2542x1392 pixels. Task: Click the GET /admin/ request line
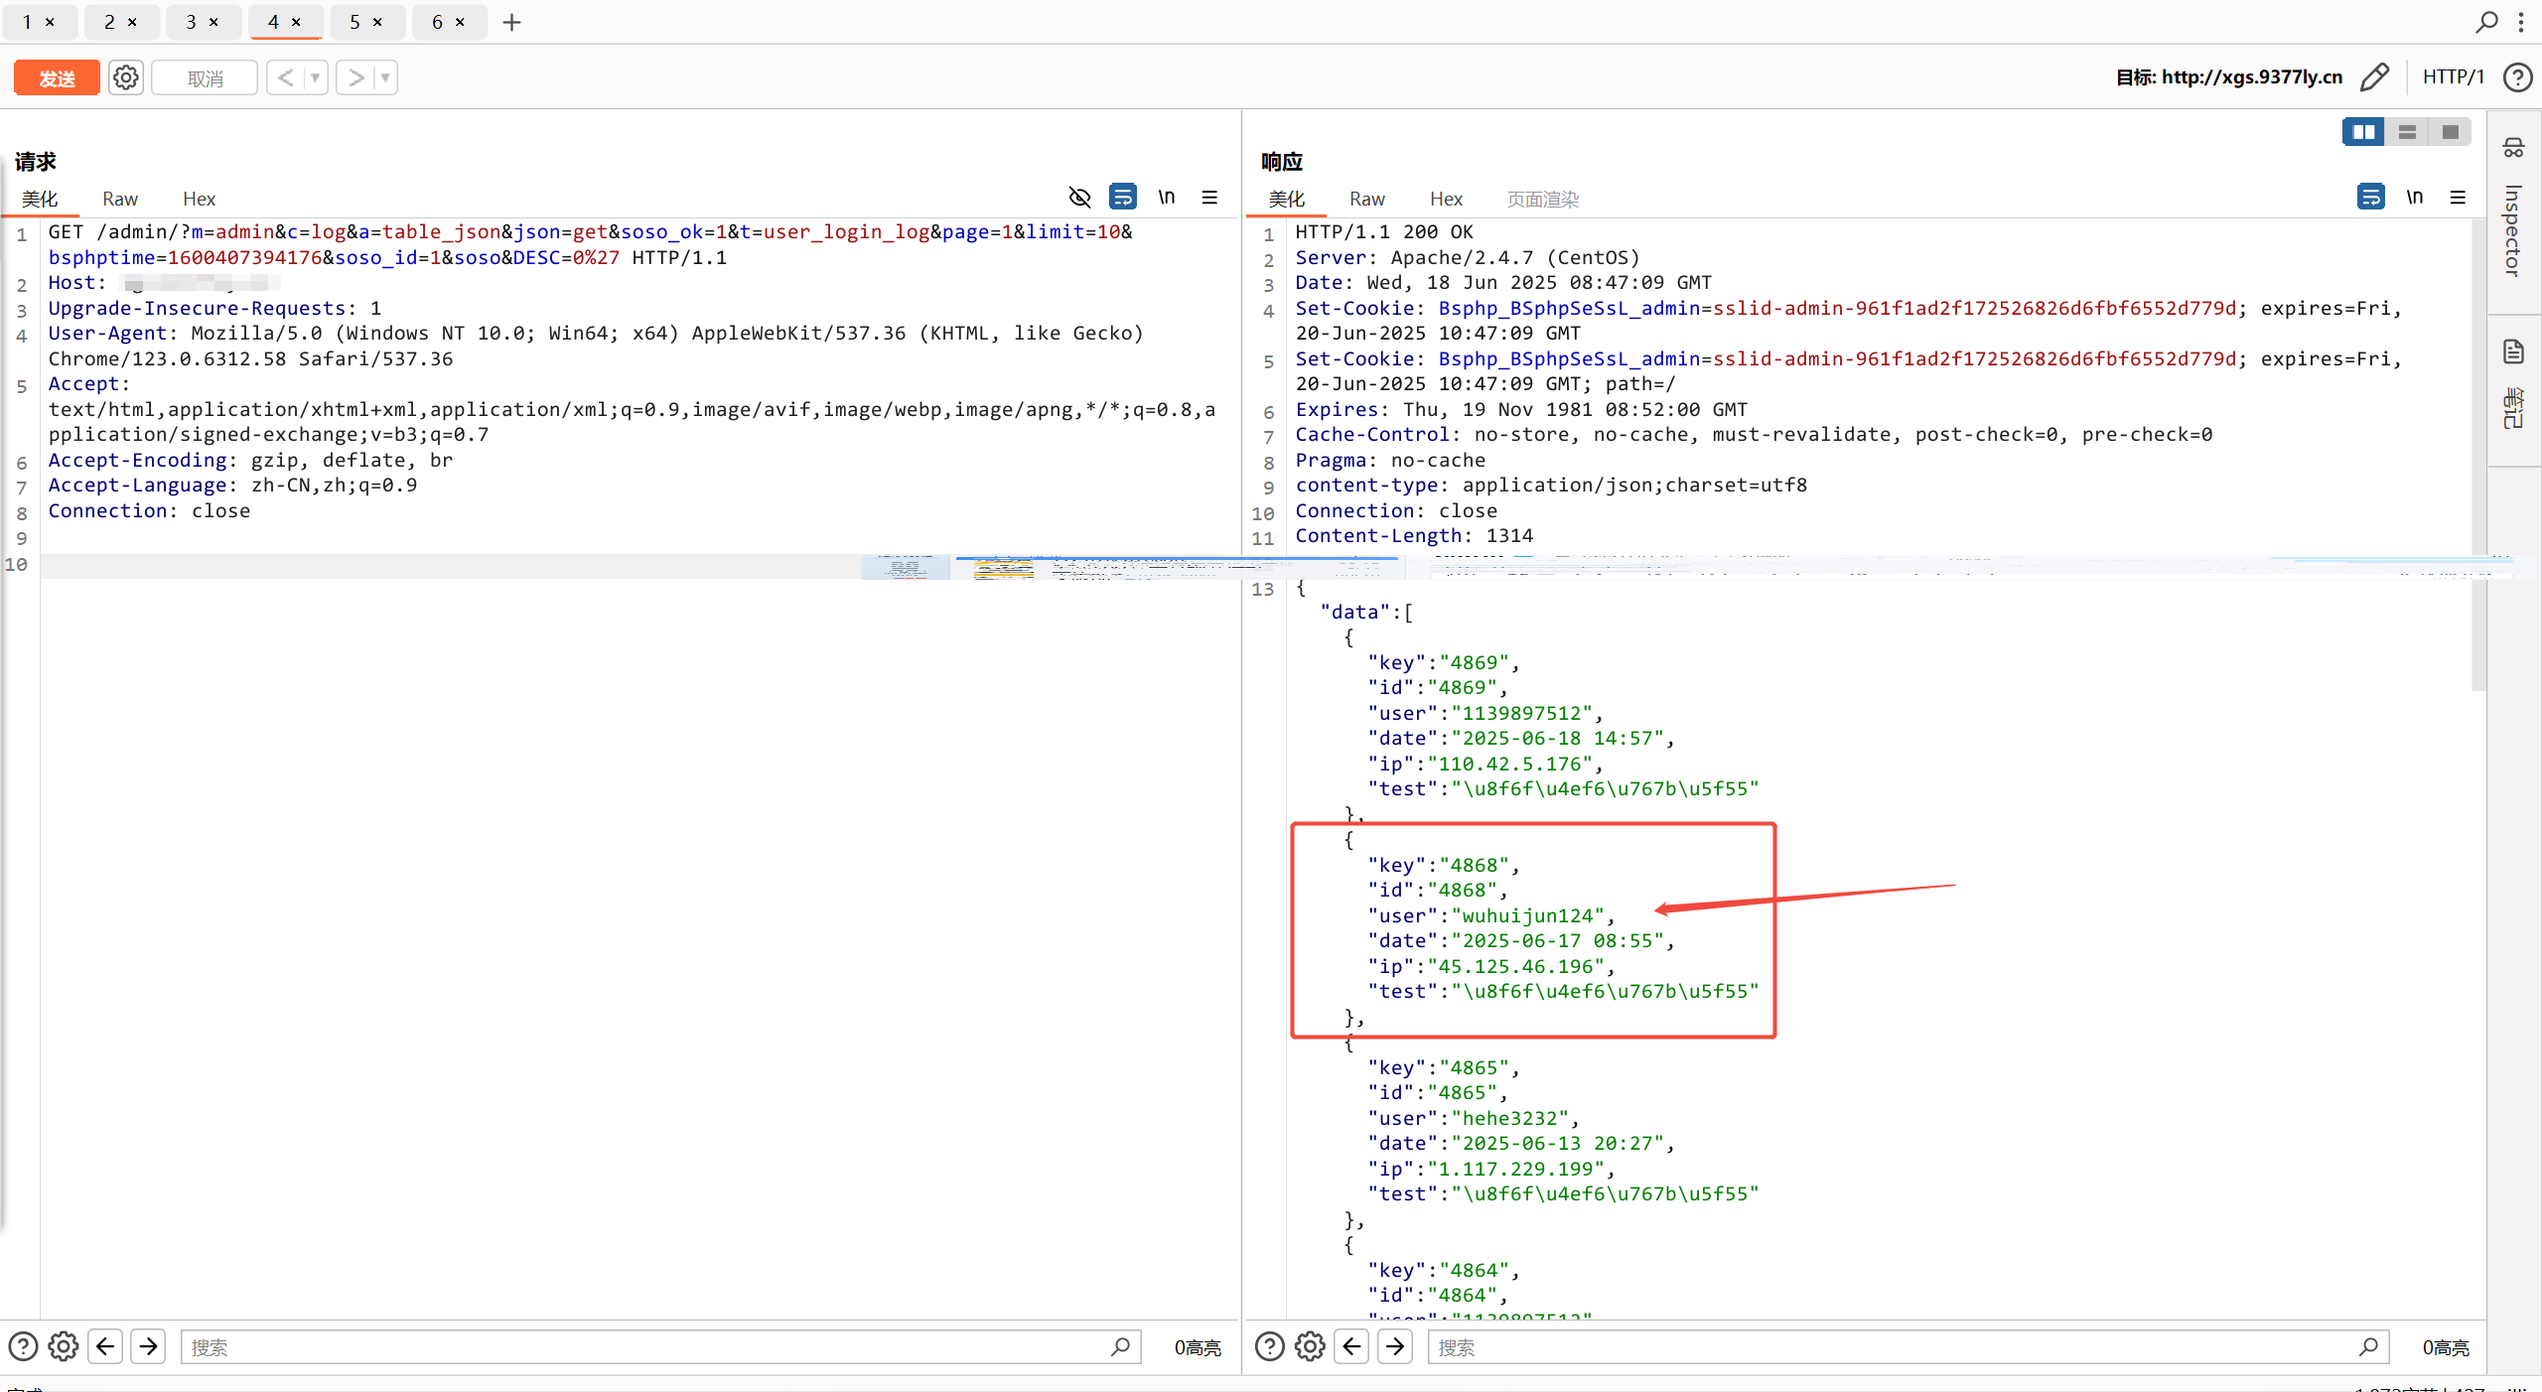pos(590,244)
